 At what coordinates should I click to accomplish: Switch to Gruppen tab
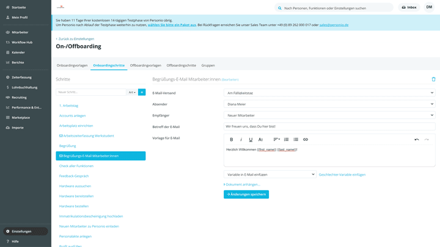click(x=208, y=65)
